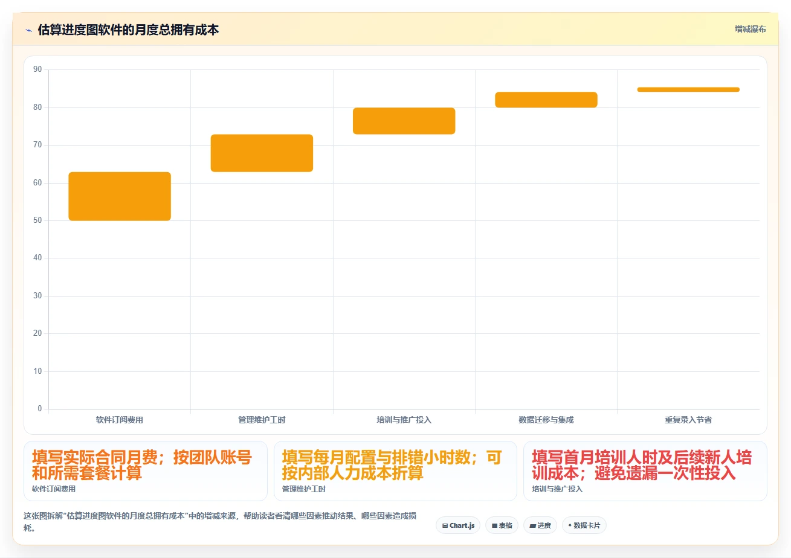Click the 管理维护工时 waterfall bar
The image size is (791, 558).
tap(262, 153)
